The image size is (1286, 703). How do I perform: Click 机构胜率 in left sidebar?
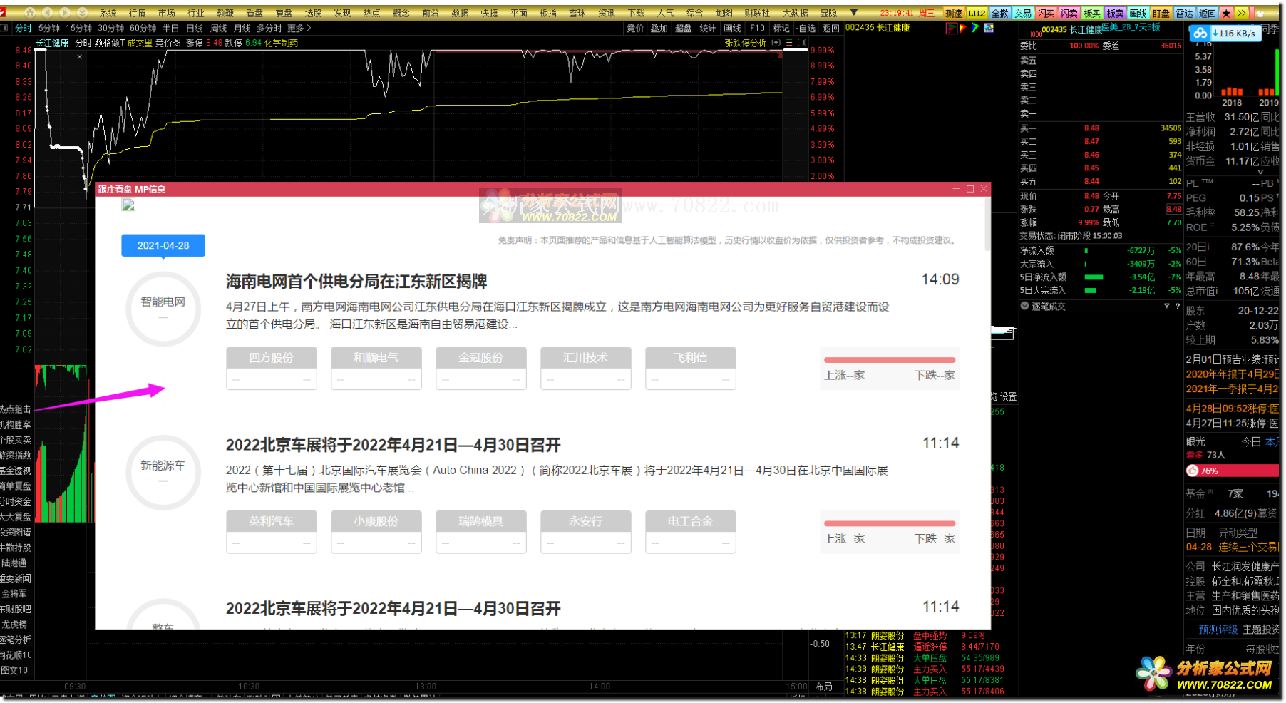(x=16, y=424)
